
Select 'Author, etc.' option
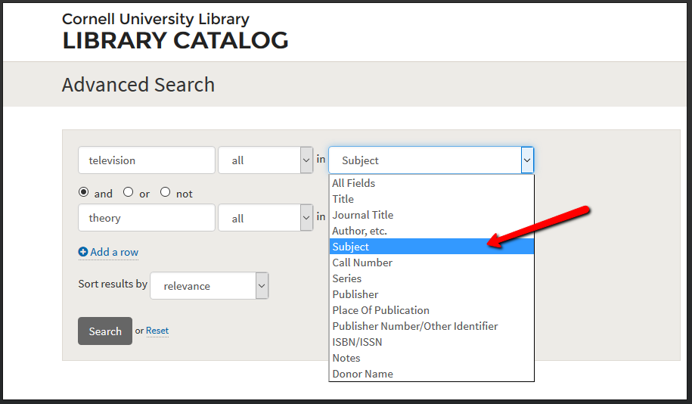point(432,231)
